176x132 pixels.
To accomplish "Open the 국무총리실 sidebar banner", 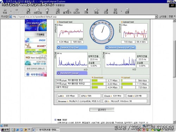I will coord(36,74).
